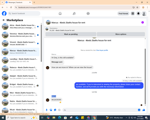This screenshot has height=120, width=150.
Task: Open Chrome menu three dots
Action: point(147,7)
